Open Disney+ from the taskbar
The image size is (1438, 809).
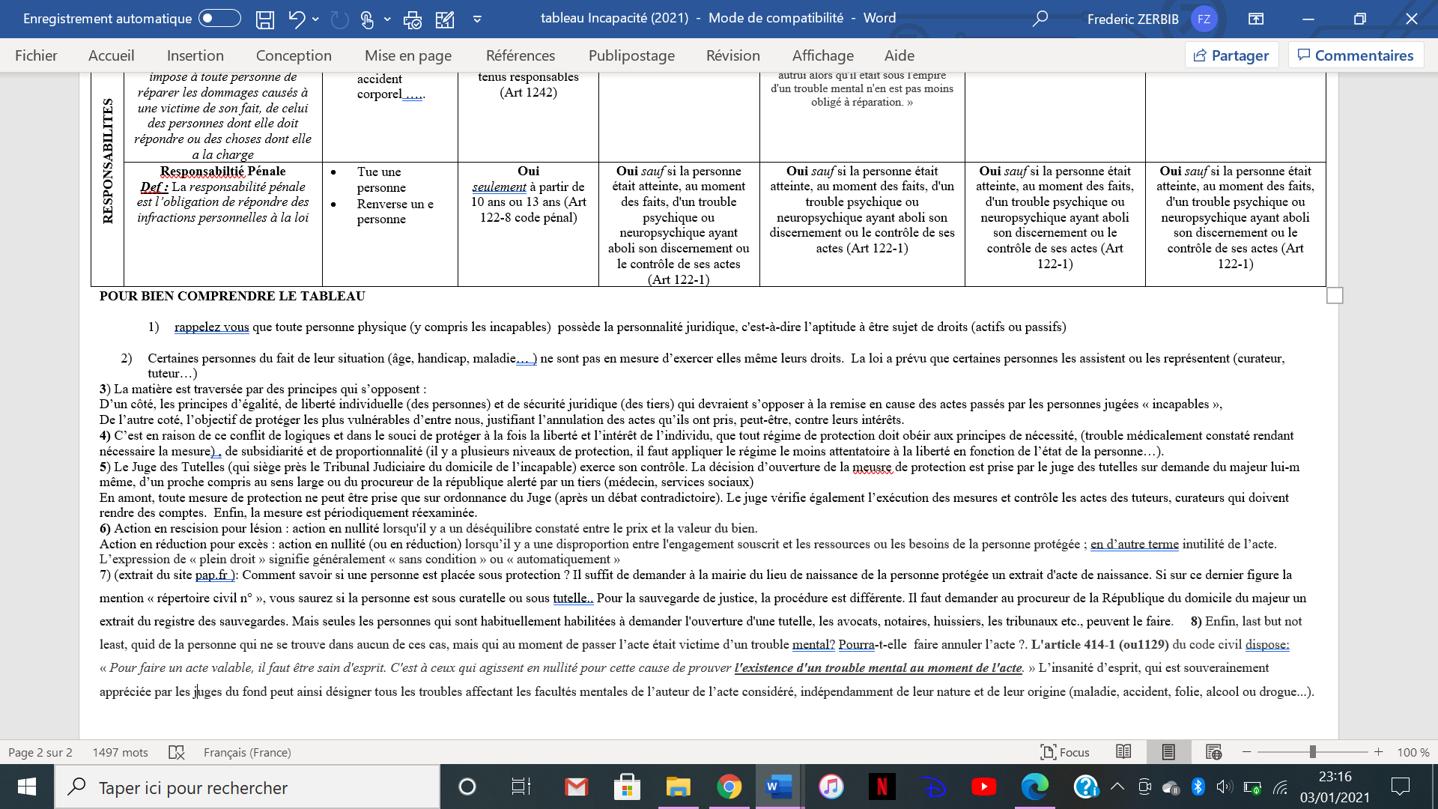[x=932, y=787]
